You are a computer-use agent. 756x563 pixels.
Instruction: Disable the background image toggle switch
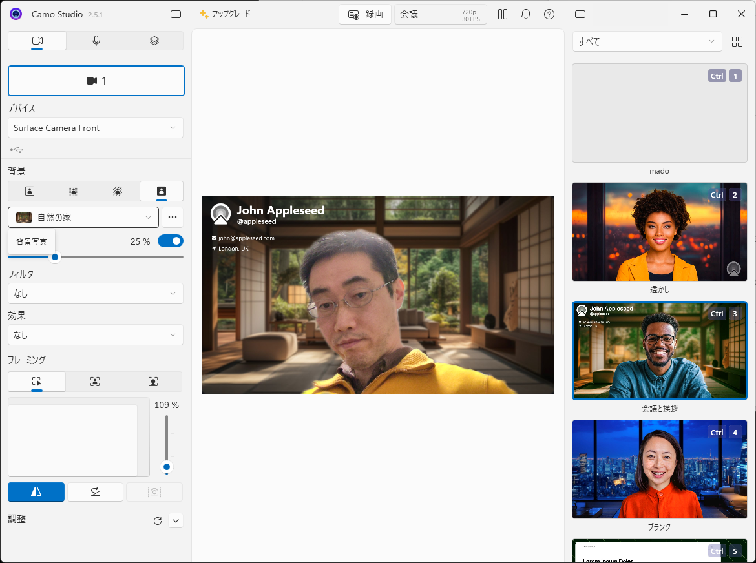coord(171,241)
